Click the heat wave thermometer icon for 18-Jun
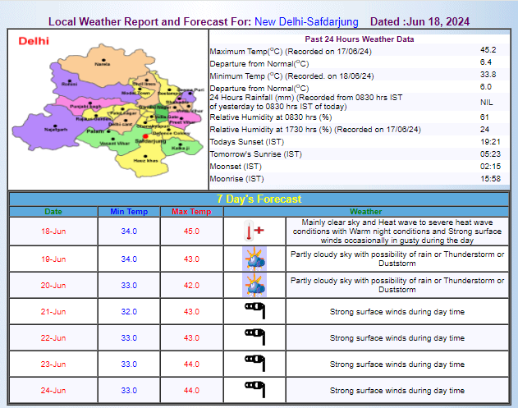 (254, 231)
